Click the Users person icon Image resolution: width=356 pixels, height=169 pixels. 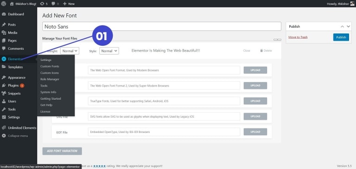click(4, 102)
